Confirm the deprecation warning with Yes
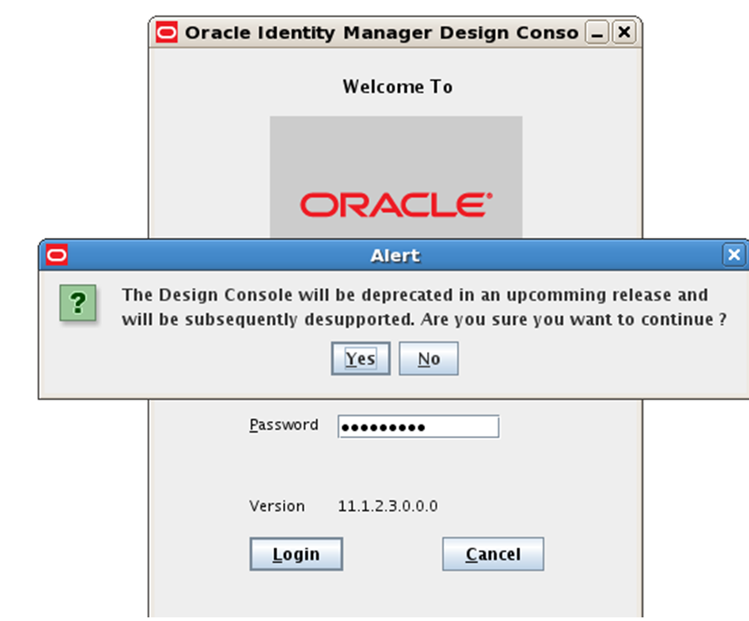 pyautogui.click(x=360, y=358)
